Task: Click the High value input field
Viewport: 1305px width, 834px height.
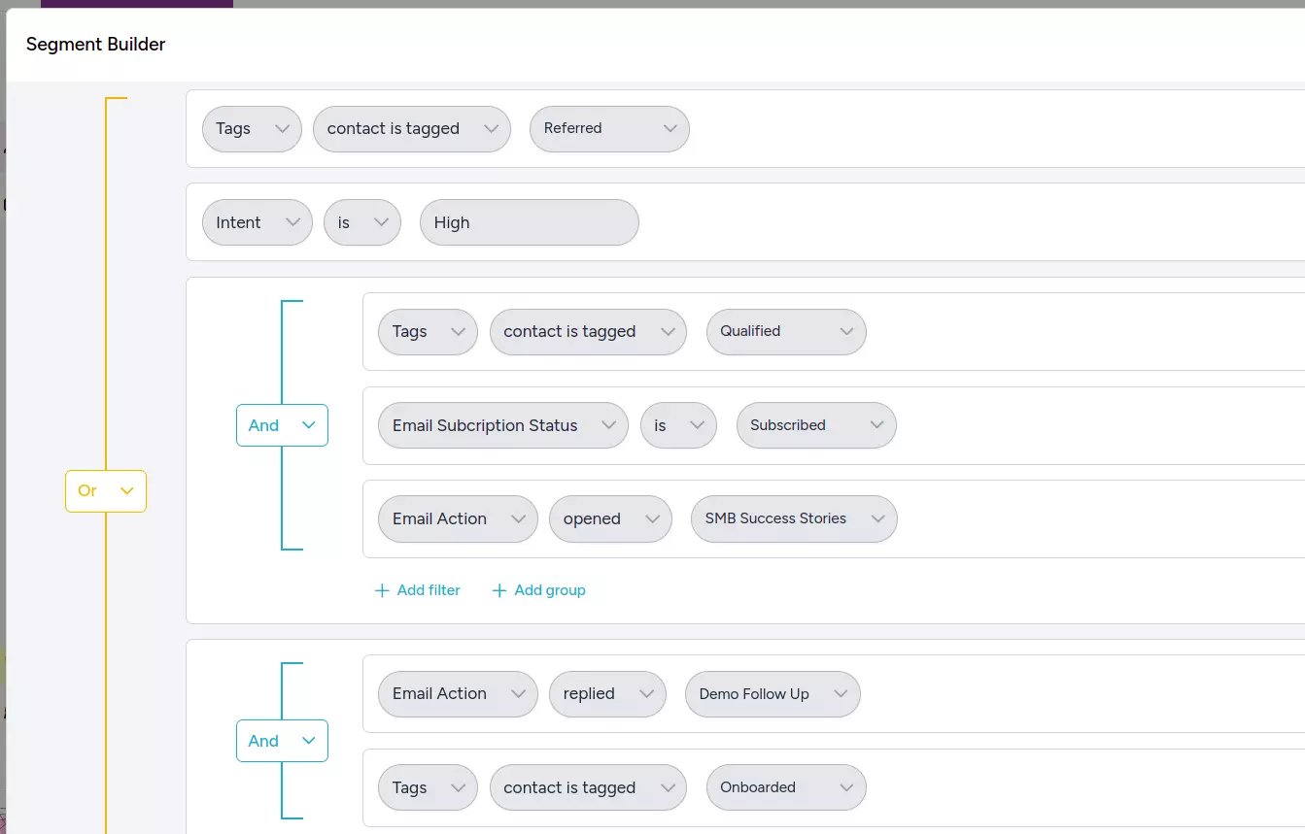Action: [530, 222]
